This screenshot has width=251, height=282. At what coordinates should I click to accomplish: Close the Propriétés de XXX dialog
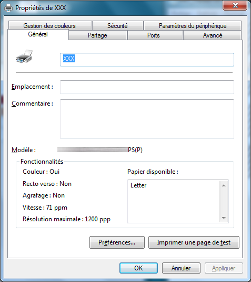coord(235,5)
